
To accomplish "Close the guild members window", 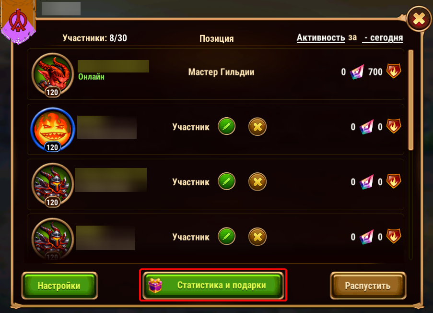I will pos(419,19).
